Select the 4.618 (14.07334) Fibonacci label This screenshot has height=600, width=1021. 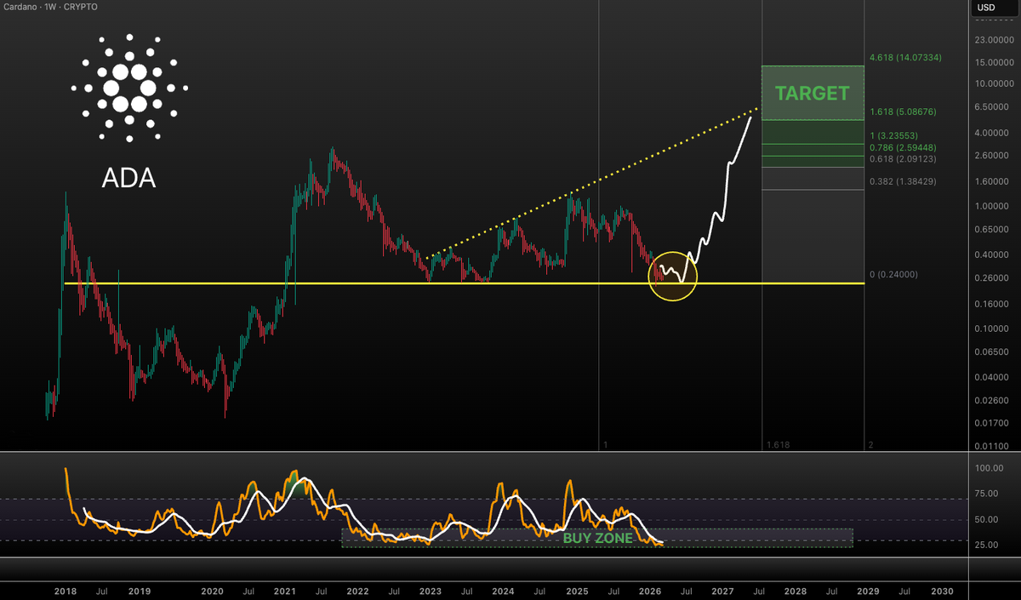pyautogui.click(x=905, y=58)
